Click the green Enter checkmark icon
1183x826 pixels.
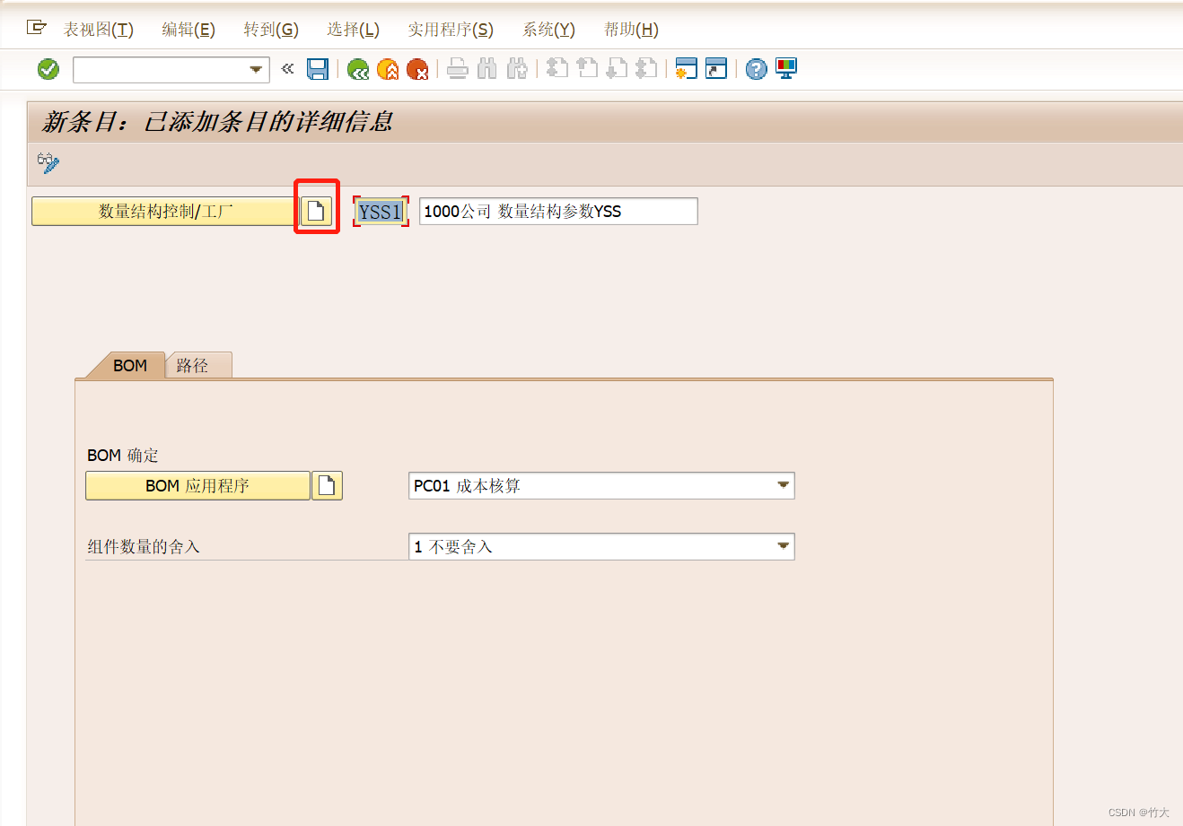tap(48, 69)
